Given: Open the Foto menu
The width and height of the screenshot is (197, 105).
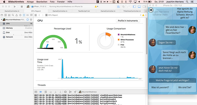Looking at the screenshot, I should pyautogui.click(x=52, y=2).
